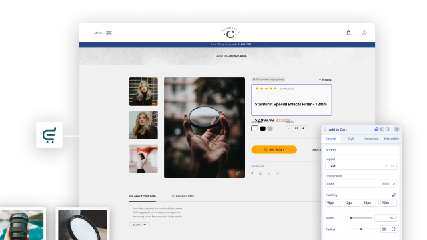Viewport: 427px width, 240px height.
Task: Click the camera lens photo card
Action: [22, 225]
